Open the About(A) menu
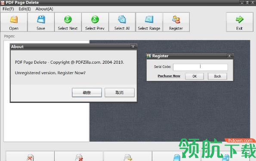Screen dimensions: 256x161 (44, 9)
